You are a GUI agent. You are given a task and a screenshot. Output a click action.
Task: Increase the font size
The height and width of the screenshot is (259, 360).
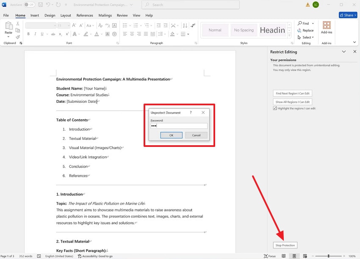pos(74,25)
